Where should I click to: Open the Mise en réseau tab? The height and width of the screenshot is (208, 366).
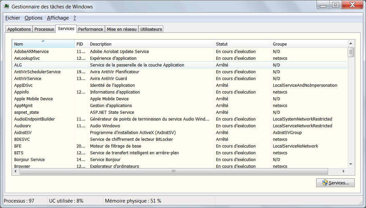(x=122, y=29)
